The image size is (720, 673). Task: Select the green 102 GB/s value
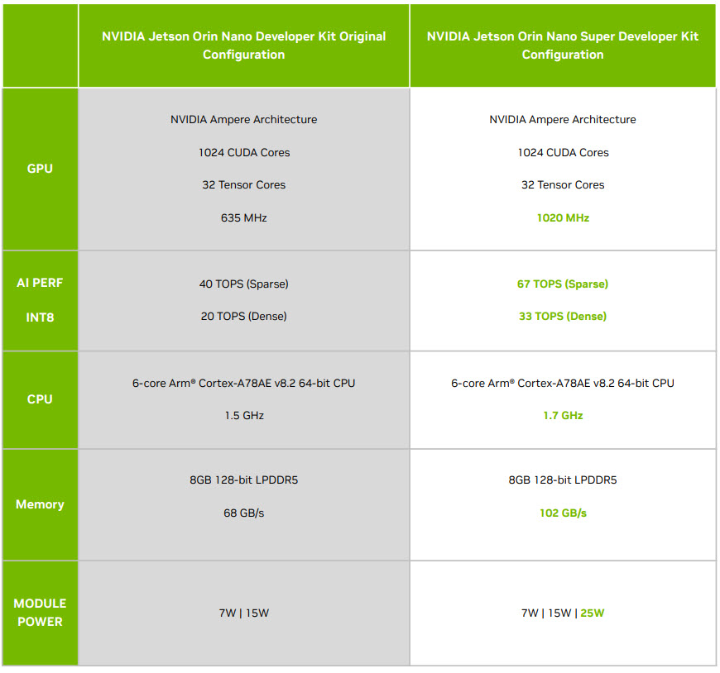pos(563,513)
